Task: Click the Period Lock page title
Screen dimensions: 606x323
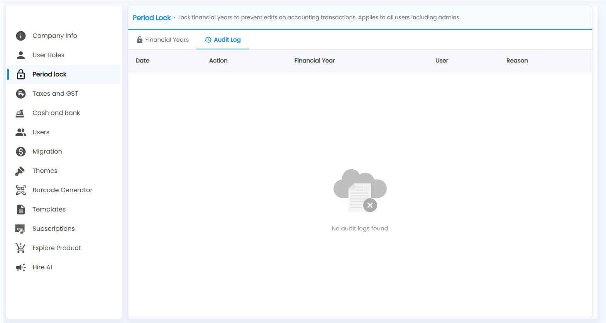Action: 152,18
